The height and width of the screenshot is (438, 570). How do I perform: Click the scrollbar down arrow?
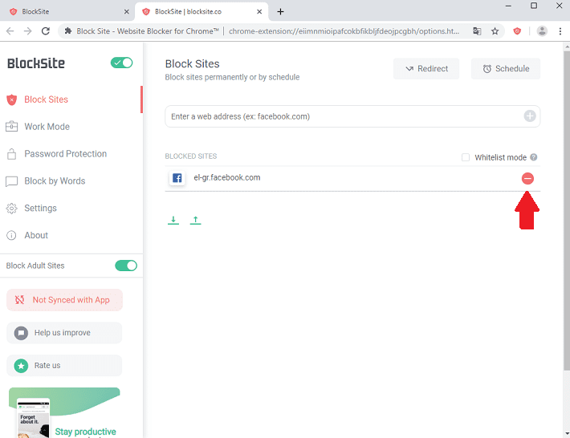(567, 434)
